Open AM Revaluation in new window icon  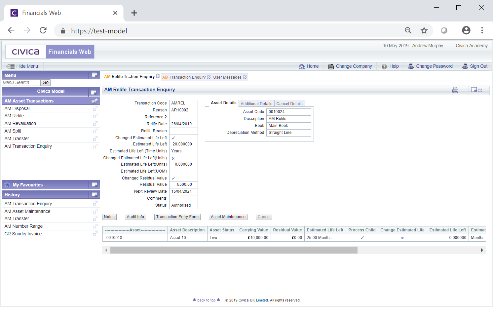[x=95, y=124]
